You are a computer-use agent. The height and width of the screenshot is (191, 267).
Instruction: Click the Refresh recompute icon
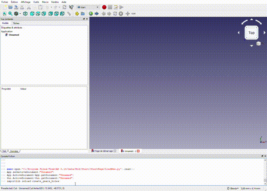[65, 7]
